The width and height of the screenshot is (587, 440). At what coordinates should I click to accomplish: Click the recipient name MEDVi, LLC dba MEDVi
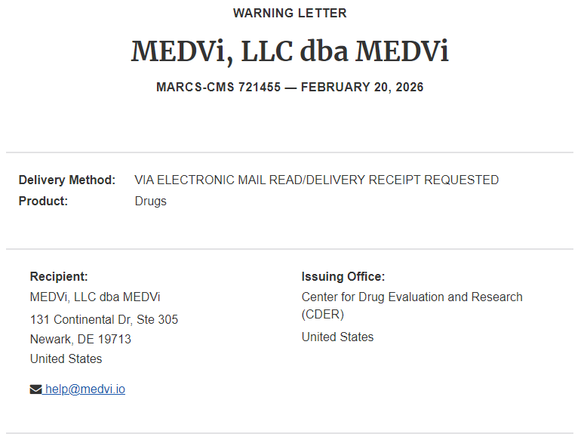point(95,297)
